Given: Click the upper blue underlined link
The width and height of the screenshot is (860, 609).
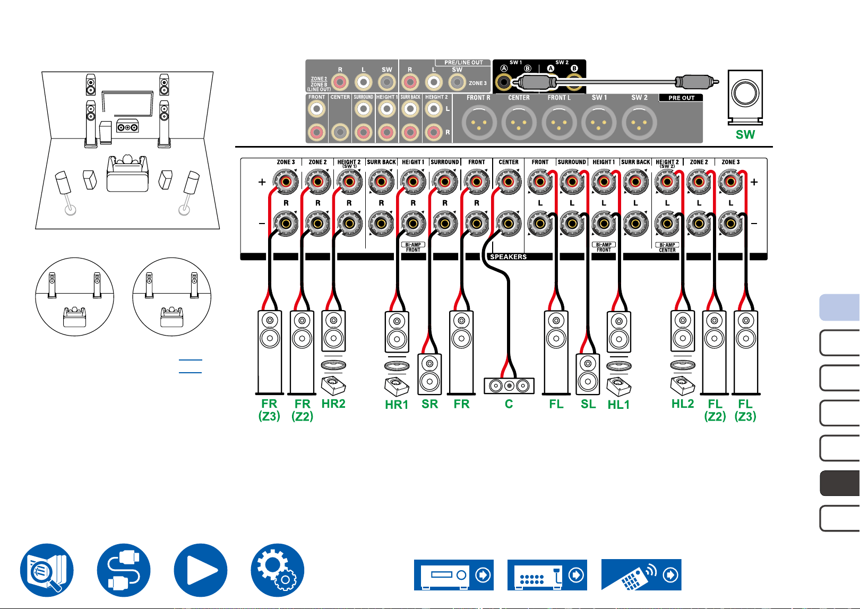Looking at the screenshot, I should pyautogui.click(x=190, y=360).
